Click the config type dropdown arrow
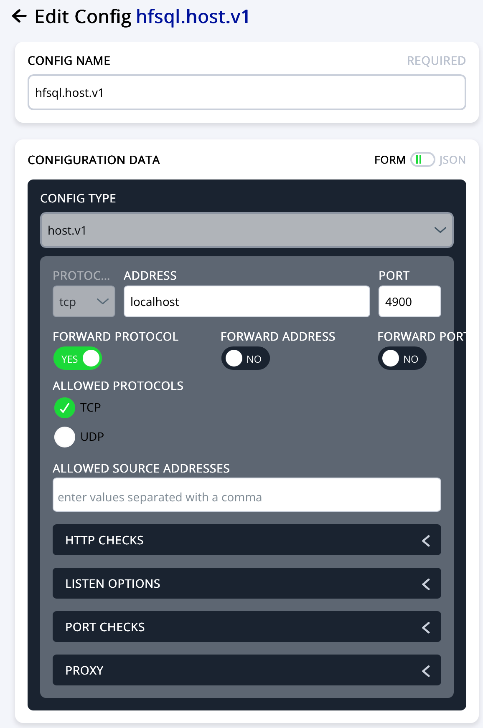This screenshot has height=728, width=483. (x=440, y=230)
